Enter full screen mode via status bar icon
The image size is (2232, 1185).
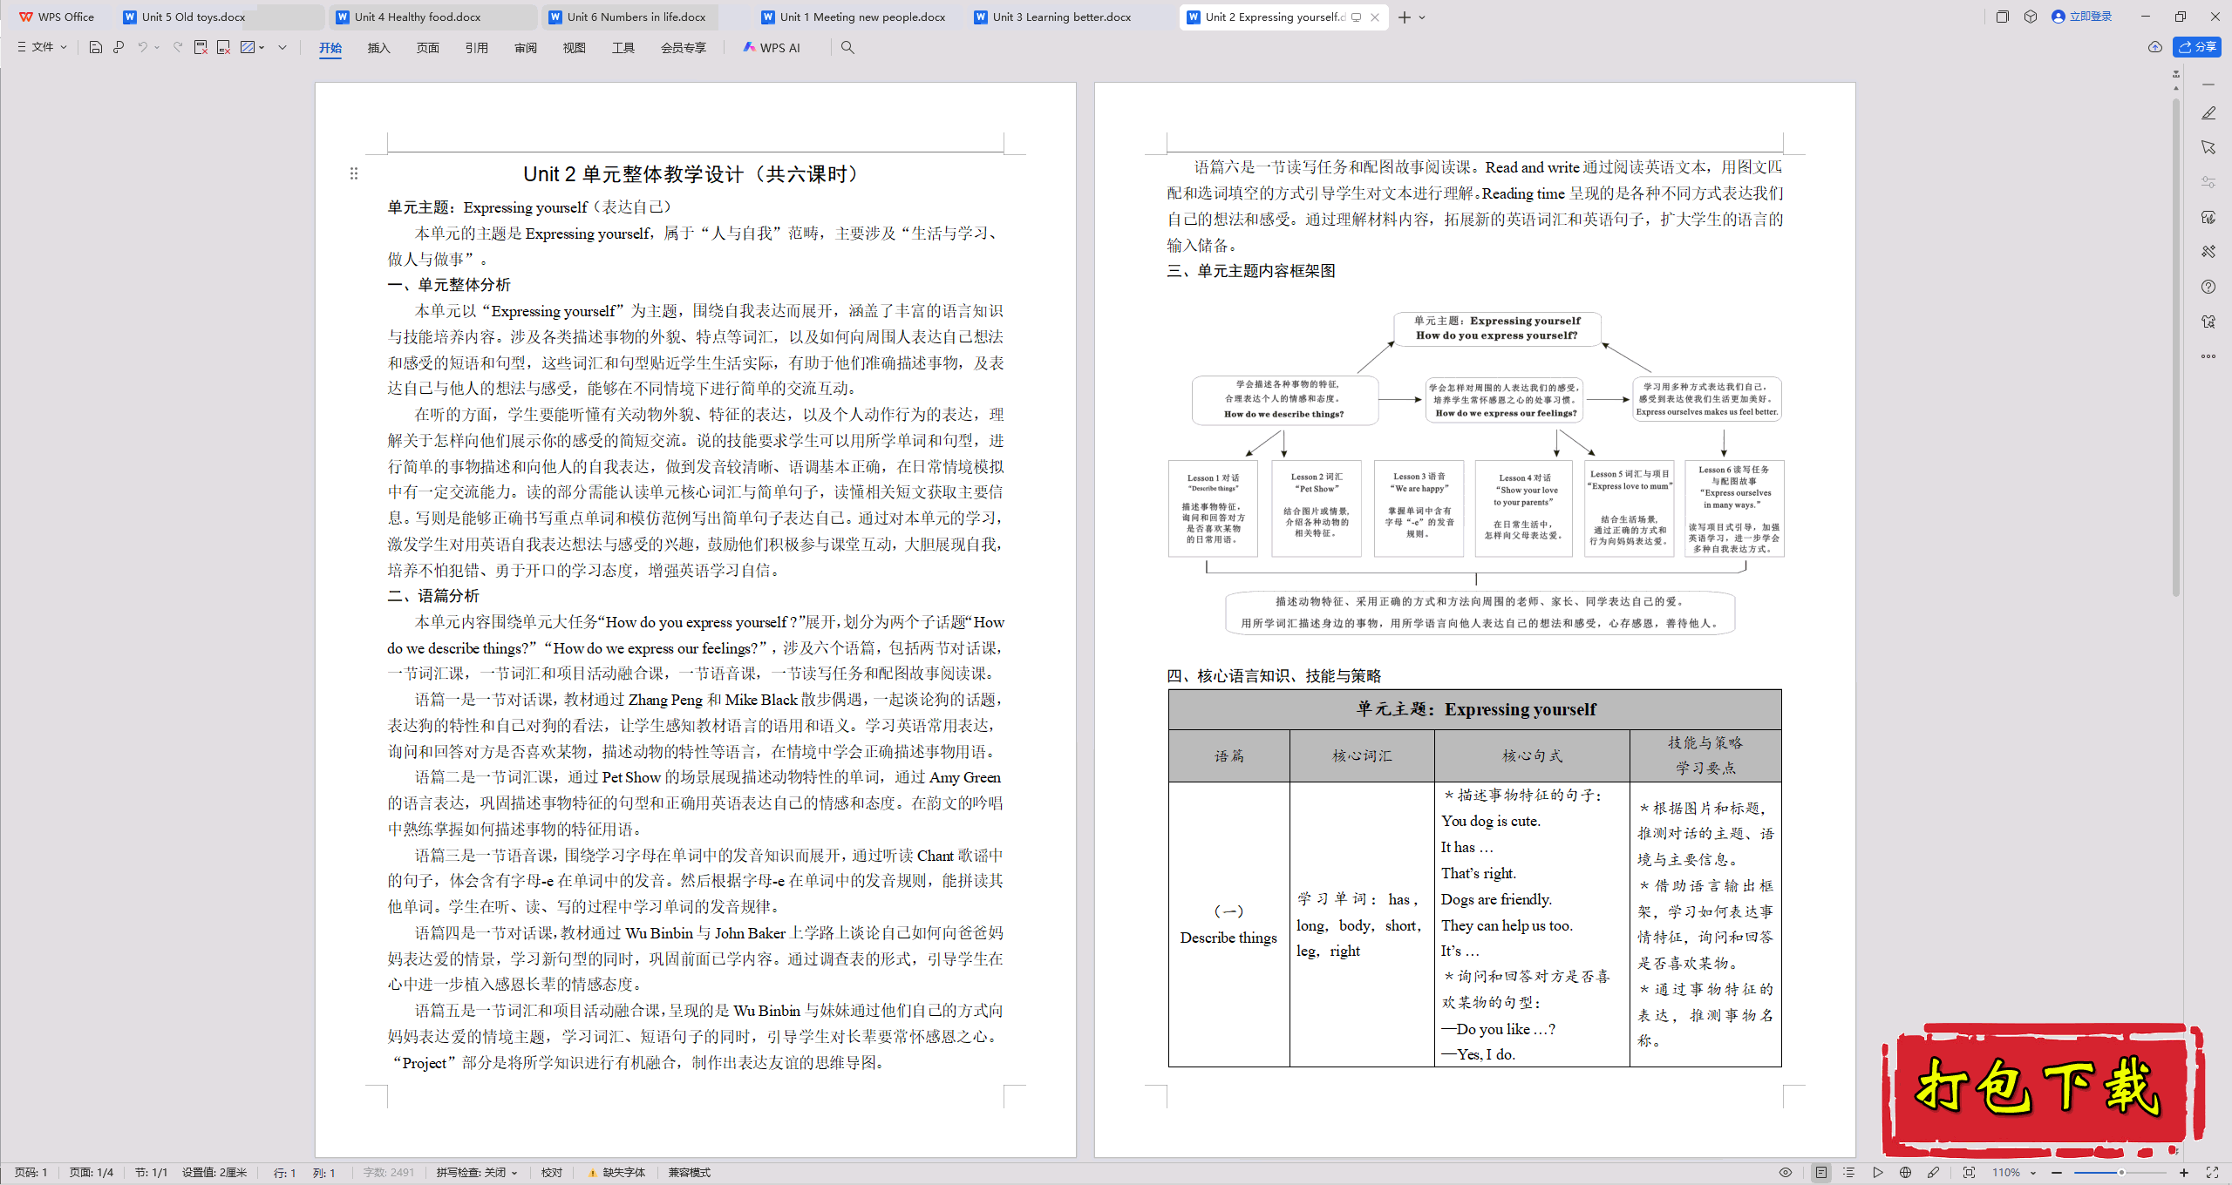2212,1173
